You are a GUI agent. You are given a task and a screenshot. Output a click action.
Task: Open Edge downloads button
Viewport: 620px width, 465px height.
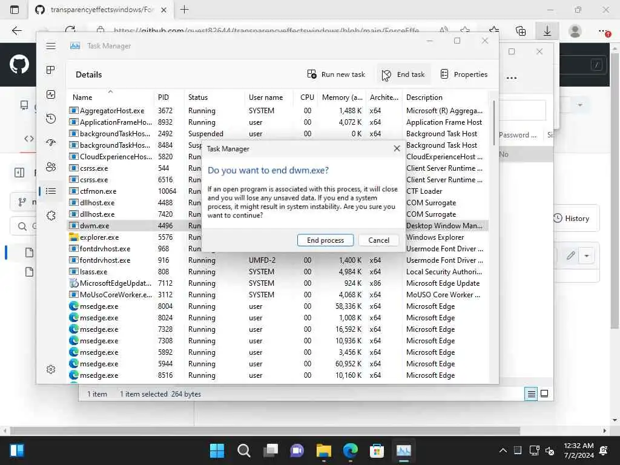click(547, 31)
